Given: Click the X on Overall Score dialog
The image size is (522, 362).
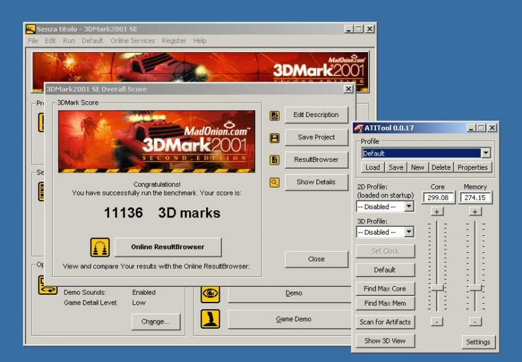Looking at the screenshot, I should pos(348,89).
